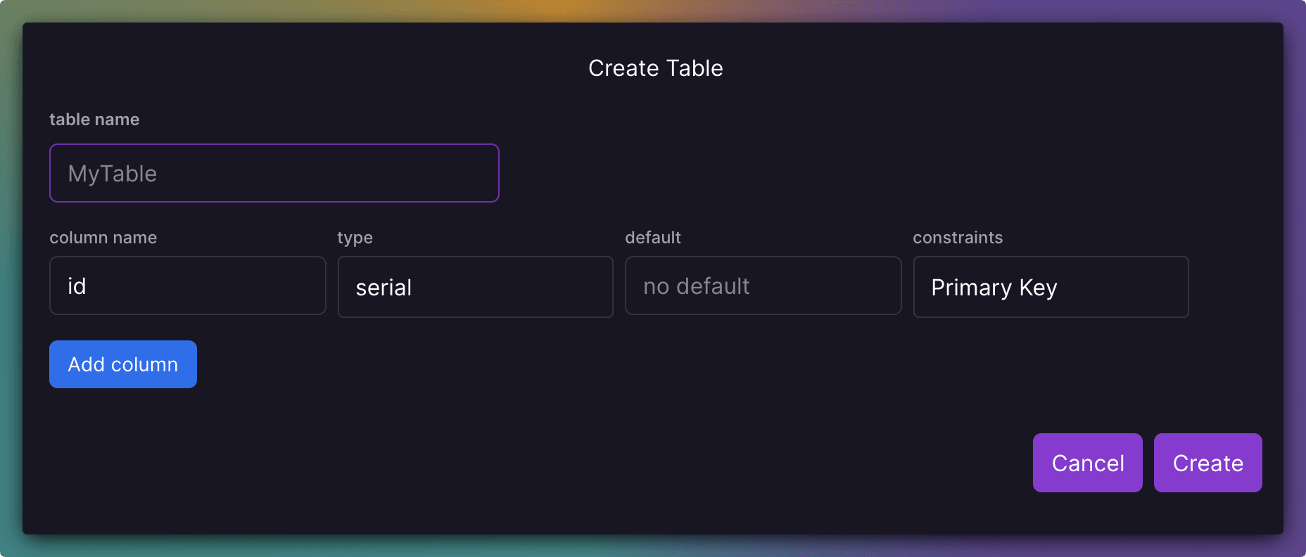Screen dimensions: 1306x557
Task: Click the Create Table heading
Action: [x=656, y=68]
